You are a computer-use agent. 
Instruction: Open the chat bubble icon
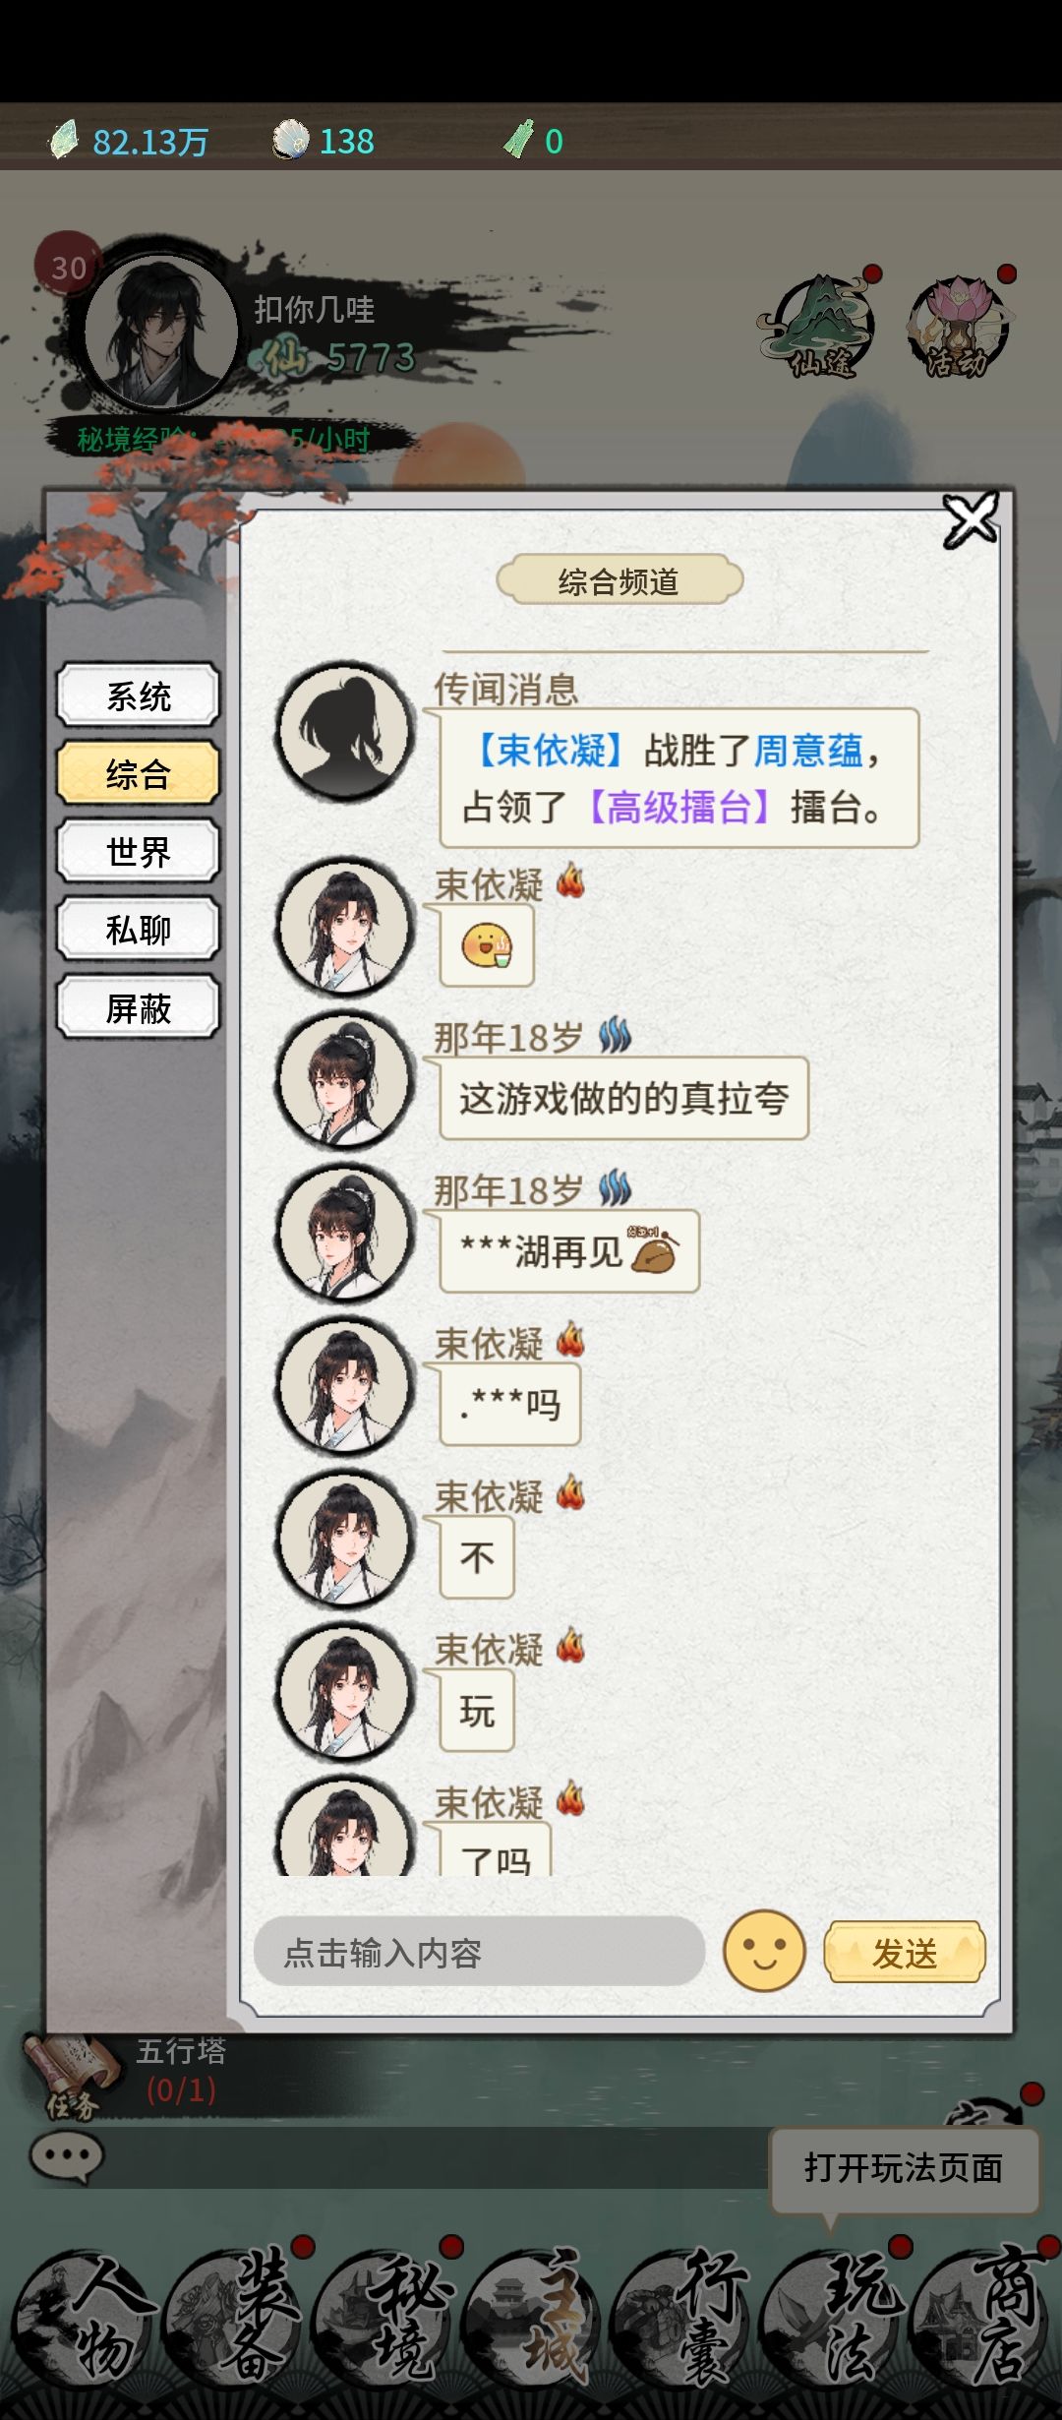pos(66,2157)
